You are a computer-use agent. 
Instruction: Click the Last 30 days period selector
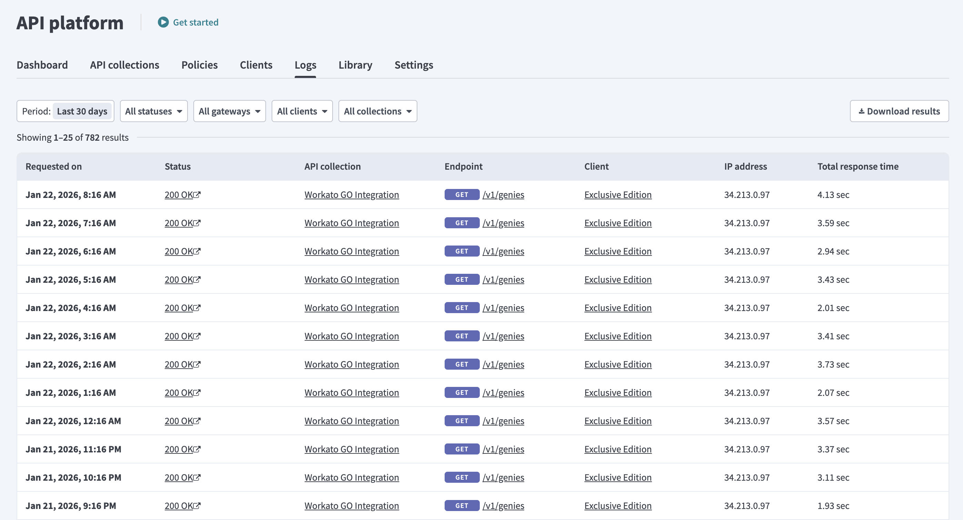[x=82, y=111]
